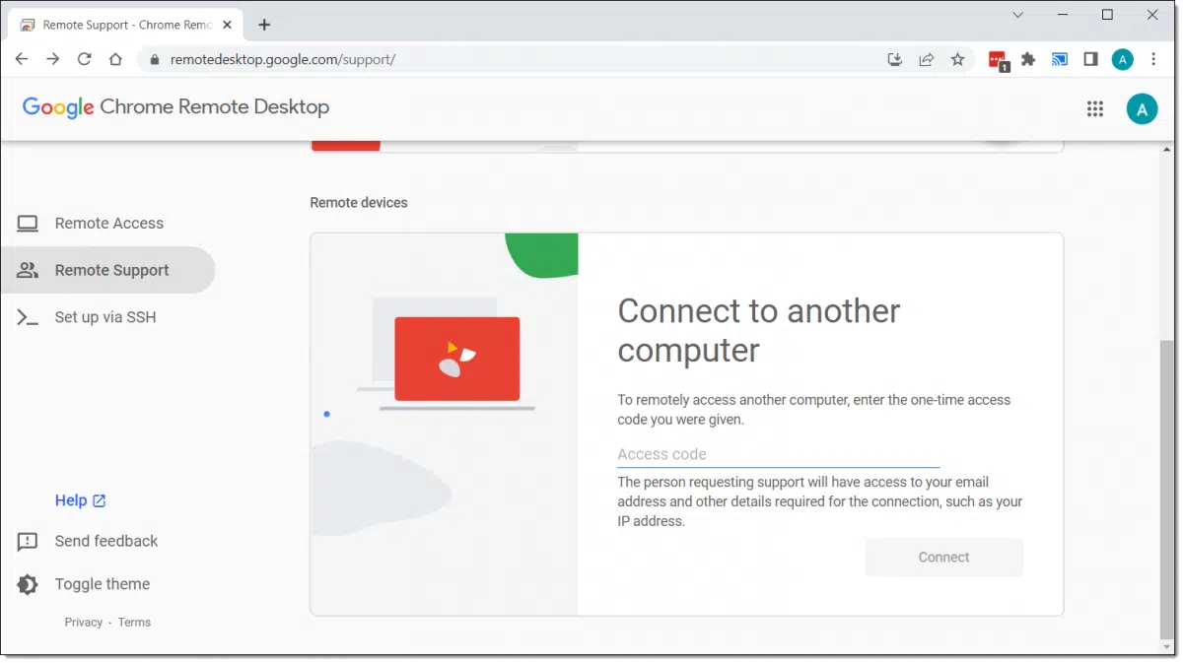Close the Remote Support tab
1183x663 pixels.
click(229, 25)
